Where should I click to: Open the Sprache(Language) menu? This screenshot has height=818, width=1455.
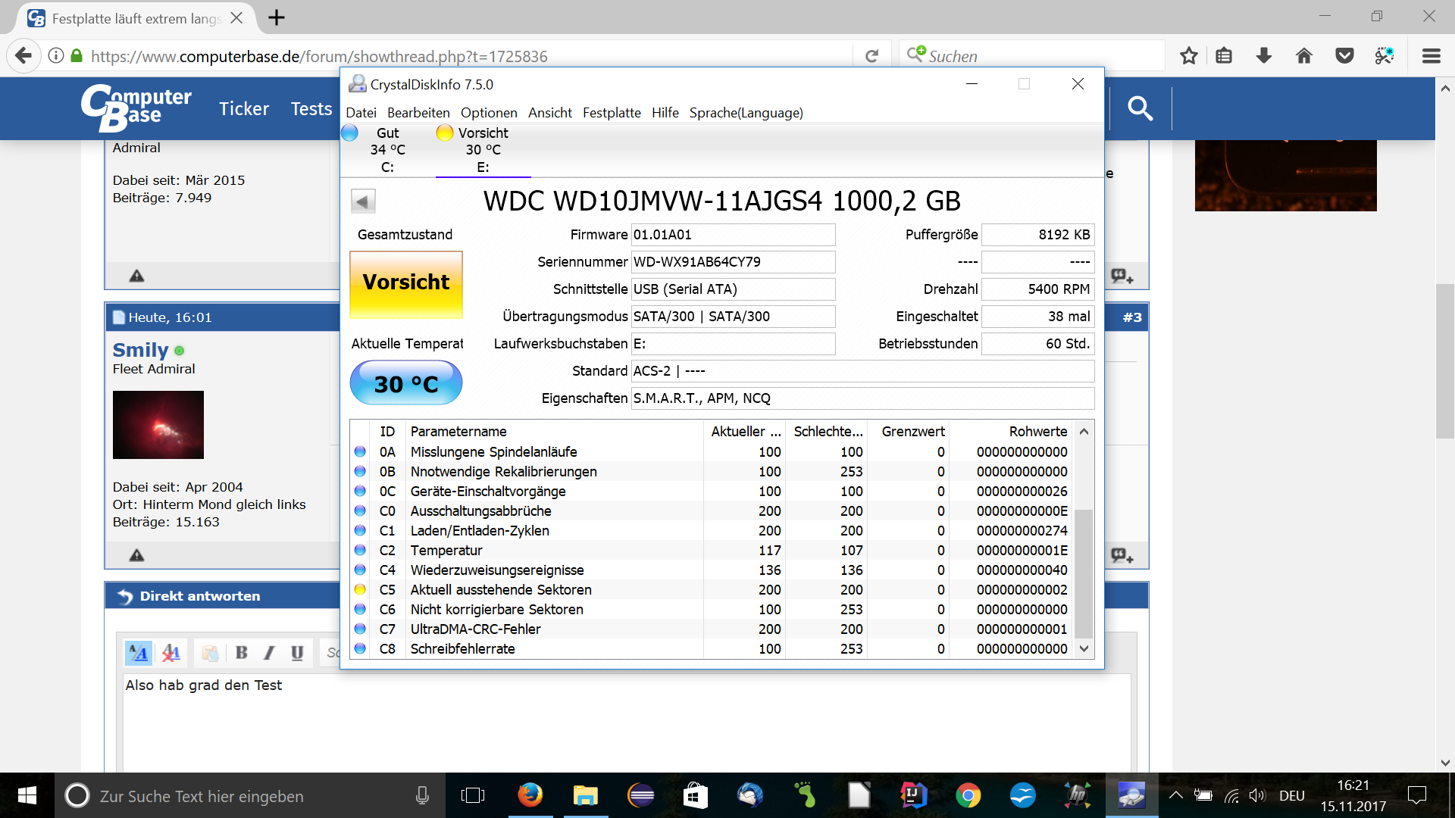(746, 113)
